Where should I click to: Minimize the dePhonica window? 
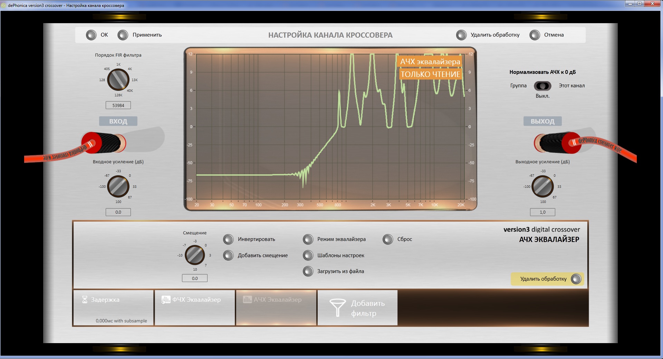click(630, 3)
